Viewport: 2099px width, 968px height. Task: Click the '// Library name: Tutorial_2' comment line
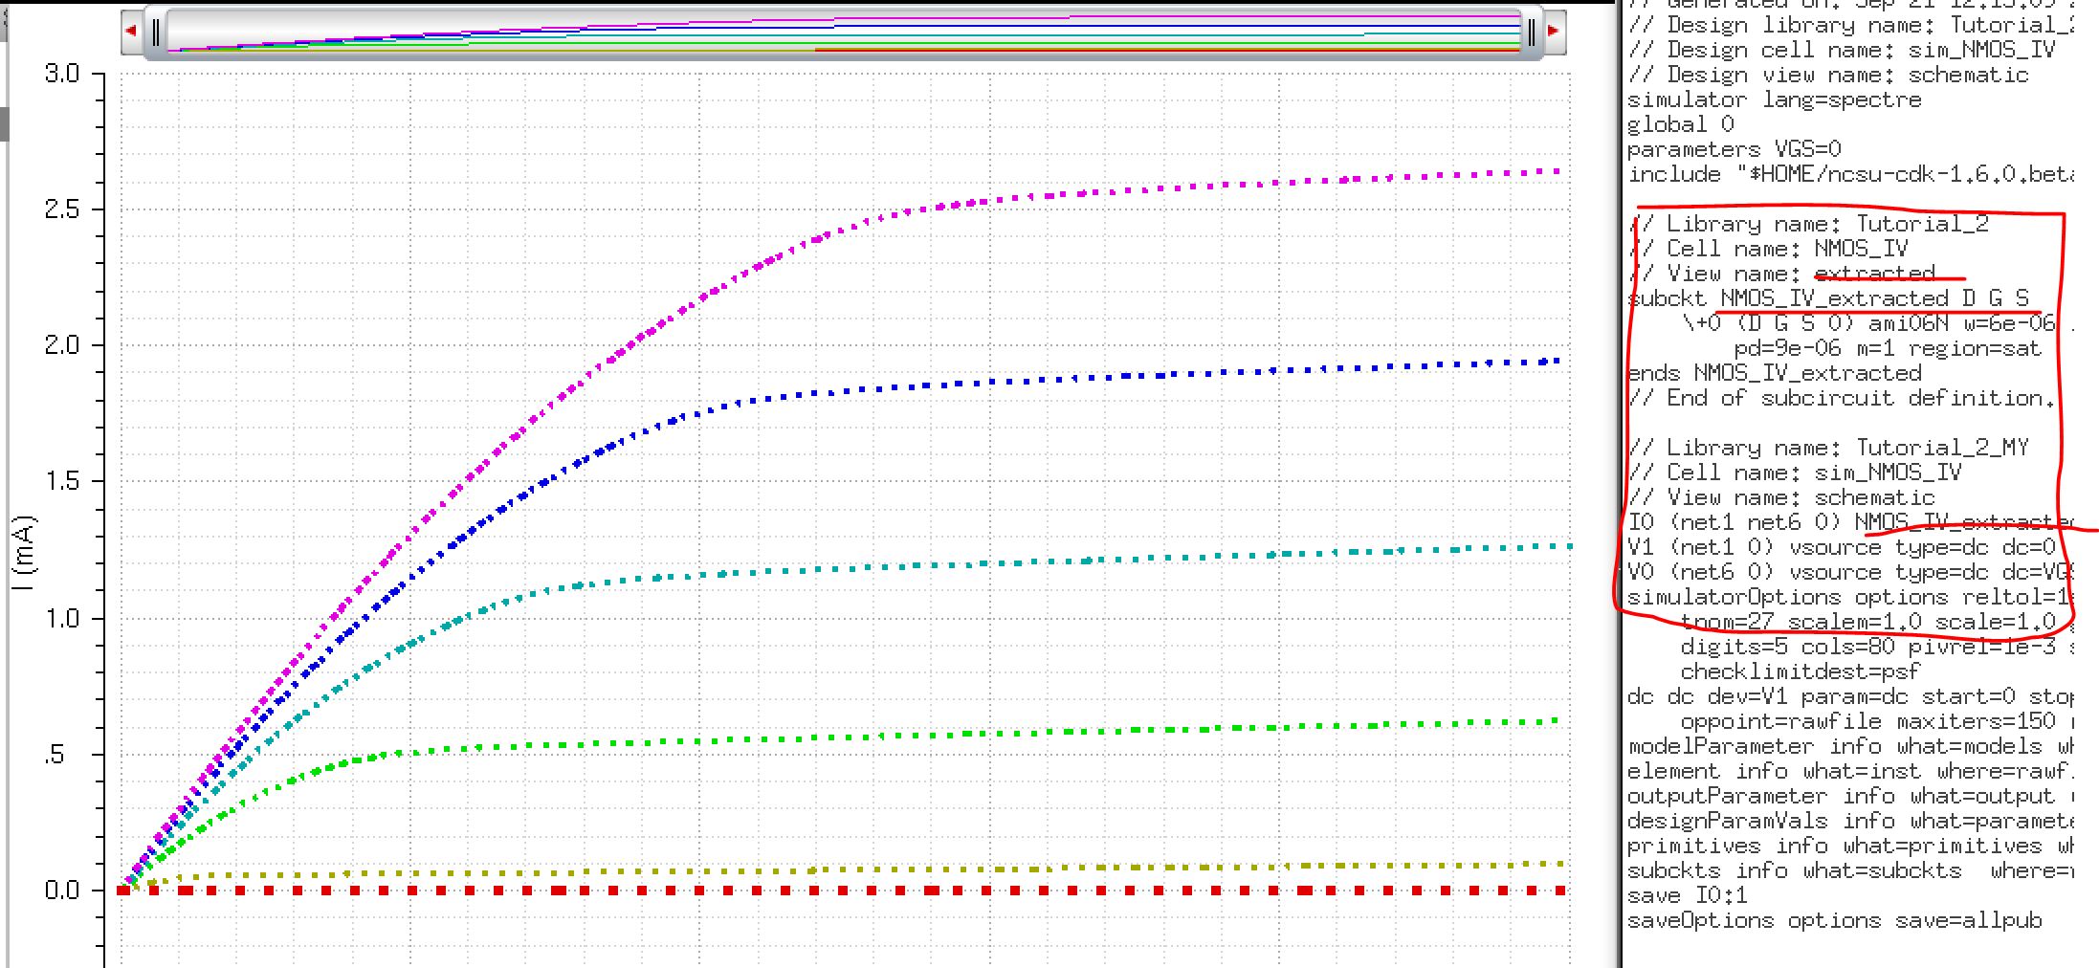pos(1808,225)
